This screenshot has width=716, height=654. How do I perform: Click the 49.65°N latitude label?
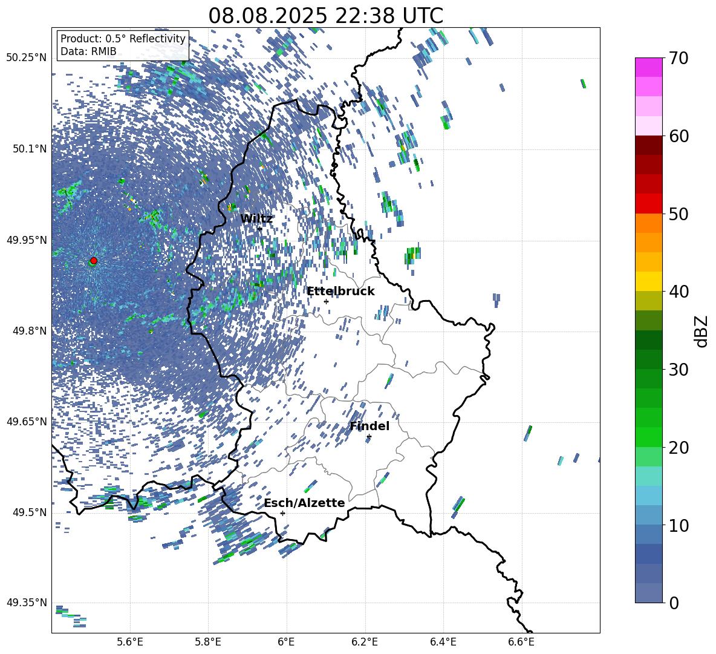(27, 421)
